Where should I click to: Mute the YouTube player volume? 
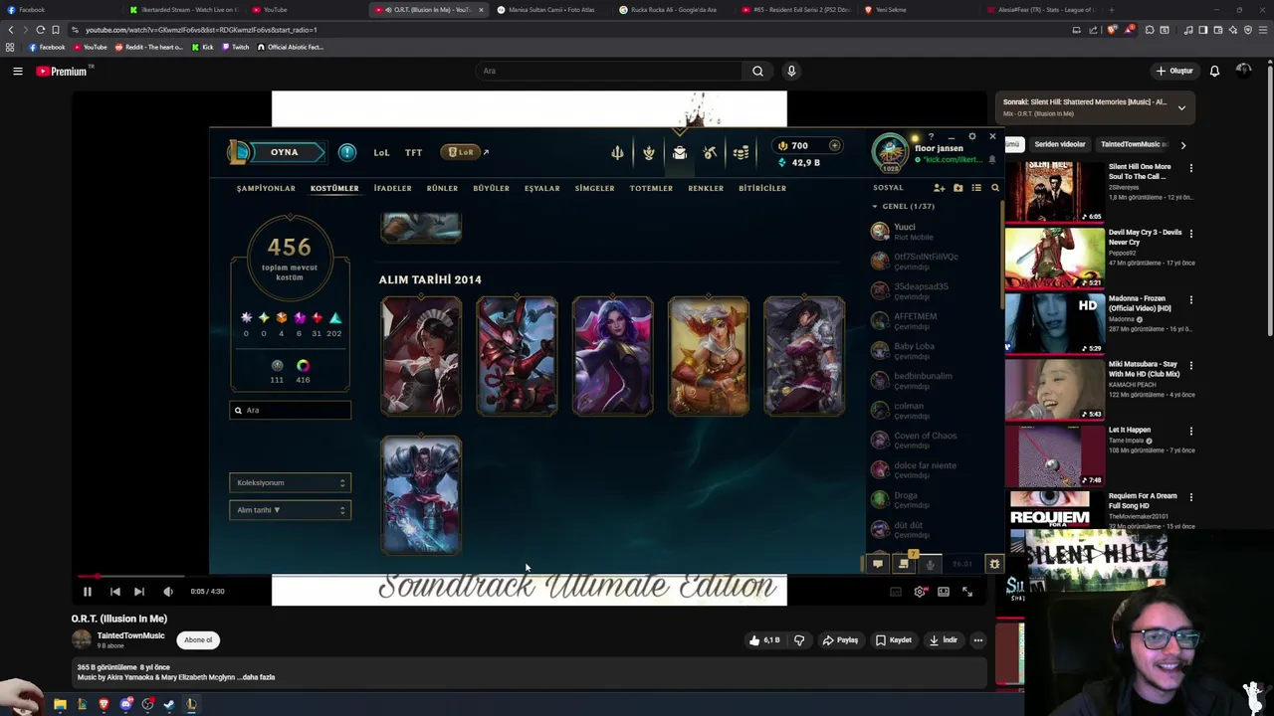(167, 592)
